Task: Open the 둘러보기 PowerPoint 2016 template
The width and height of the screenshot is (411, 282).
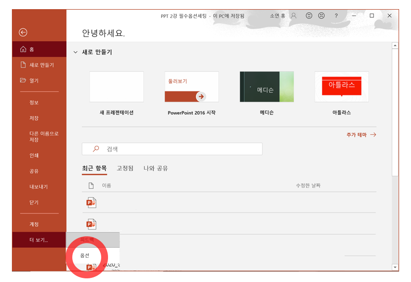Action: point(192,87)
